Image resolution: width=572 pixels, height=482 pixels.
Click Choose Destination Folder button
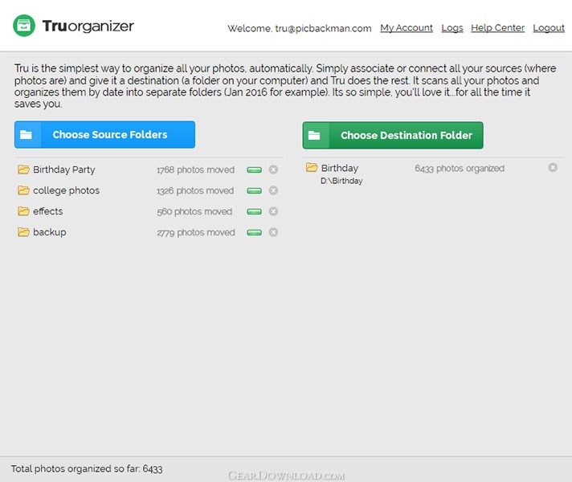(x=393, y=136)
